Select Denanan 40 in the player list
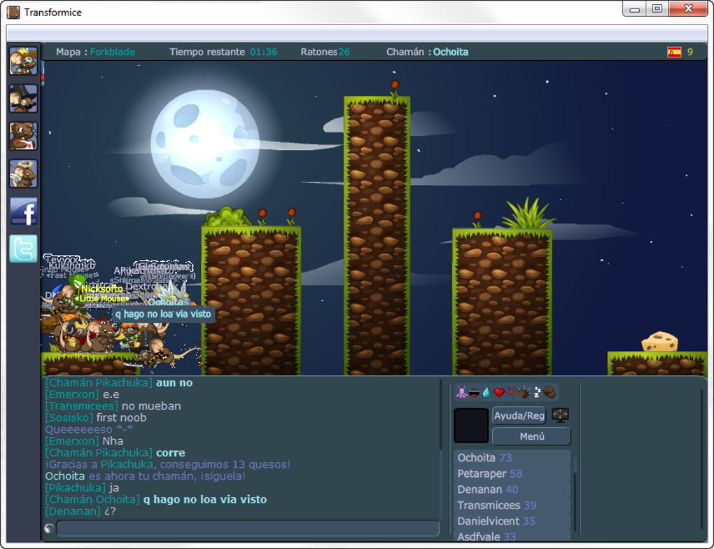714x549 pixels. pos(512,489)
